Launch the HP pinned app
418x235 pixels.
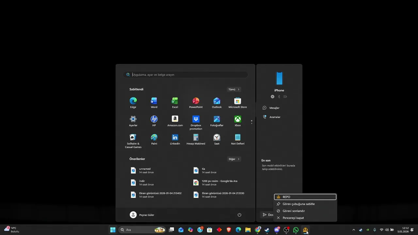(154, 121)
